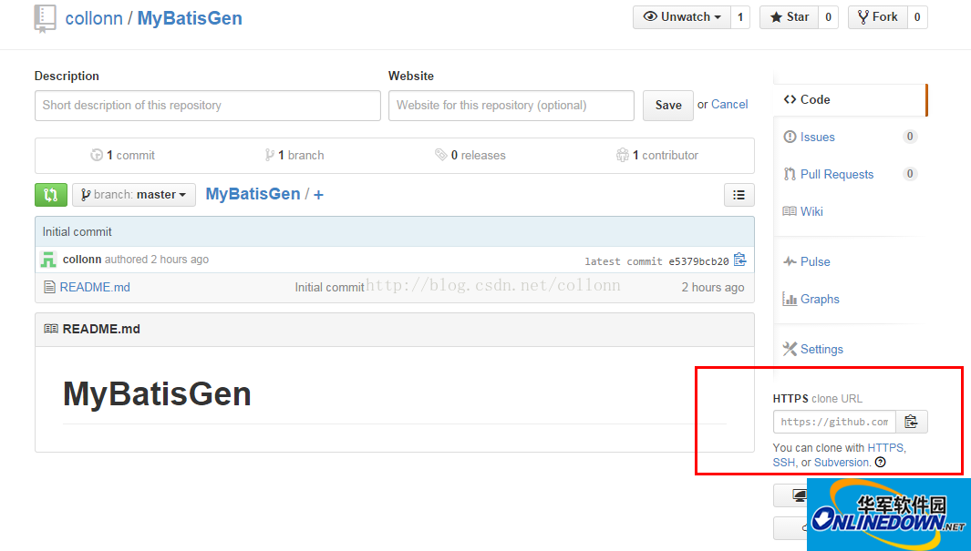Open collonn author link in commit row
The image size is (971, 551).
82,260
